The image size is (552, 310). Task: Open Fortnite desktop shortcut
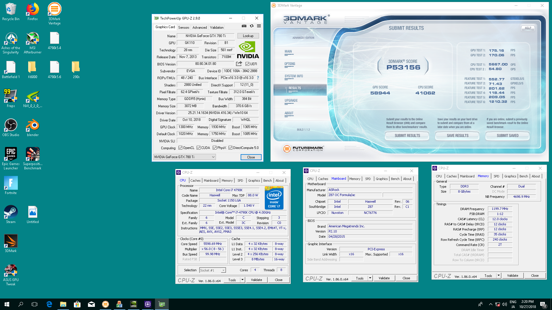(x=11, y=185)
